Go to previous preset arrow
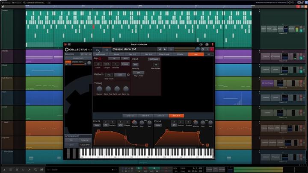Viewport: 308px width, 173px height. pos(160,50)
